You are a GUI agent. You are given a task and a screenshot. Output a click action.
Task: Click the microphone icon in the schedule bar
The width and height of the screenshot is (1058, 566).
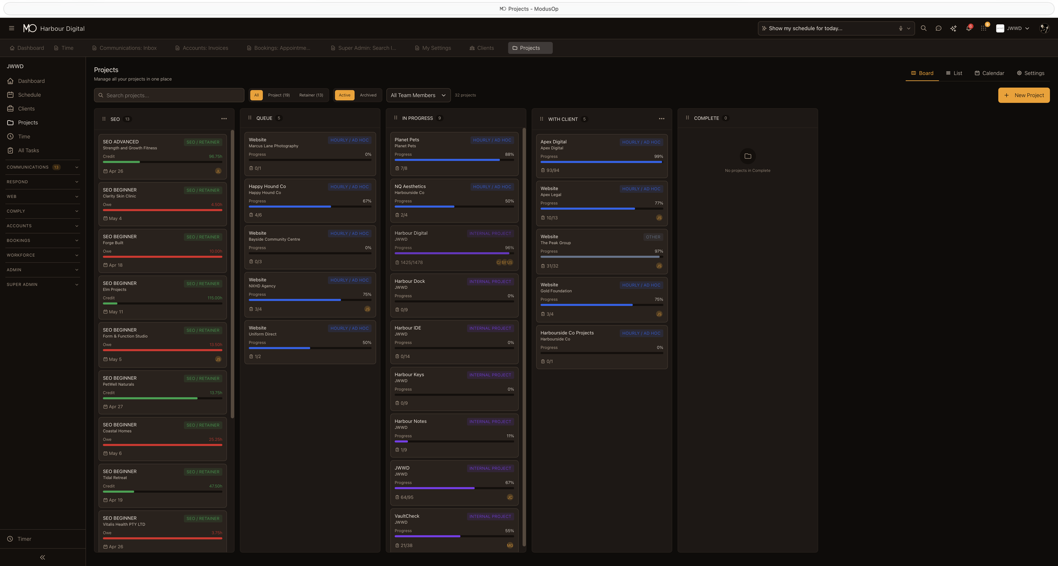click(900, 28)
